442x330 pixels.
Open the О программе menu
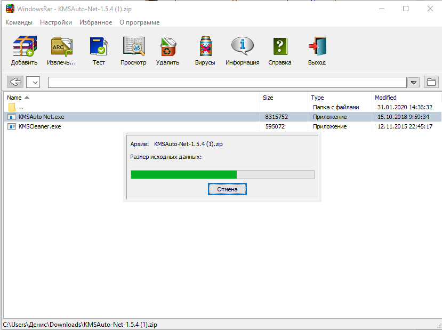[140, 22]
